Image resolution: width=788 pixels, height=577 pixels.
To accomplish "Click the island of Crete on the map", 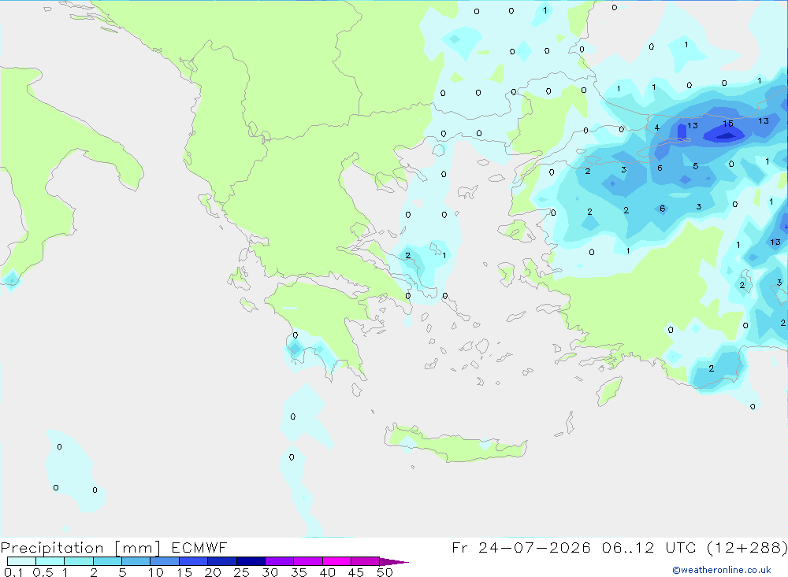I will point(455,444).
